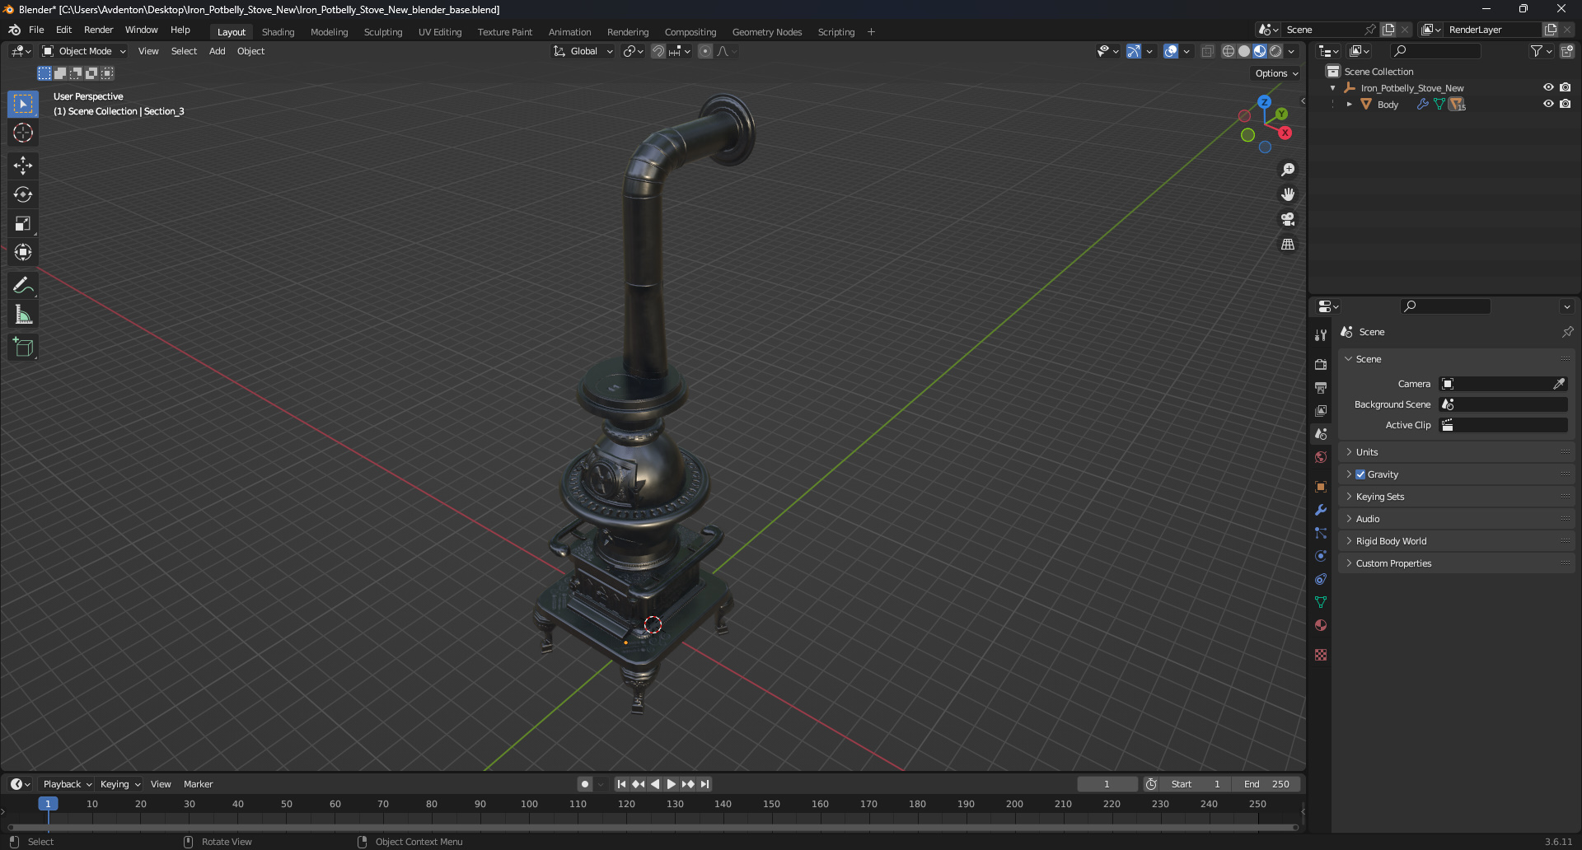Pin the Scene properties context
Image resolution: width=1582 pixels, height=850 pixels.
pos(1567,332)
